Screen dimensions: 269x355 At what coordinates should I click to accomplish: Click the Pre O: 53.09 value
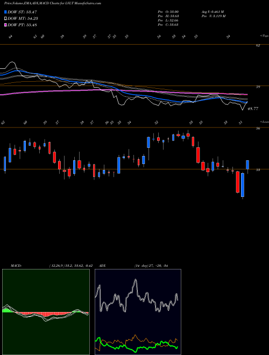tap(168, 12)
